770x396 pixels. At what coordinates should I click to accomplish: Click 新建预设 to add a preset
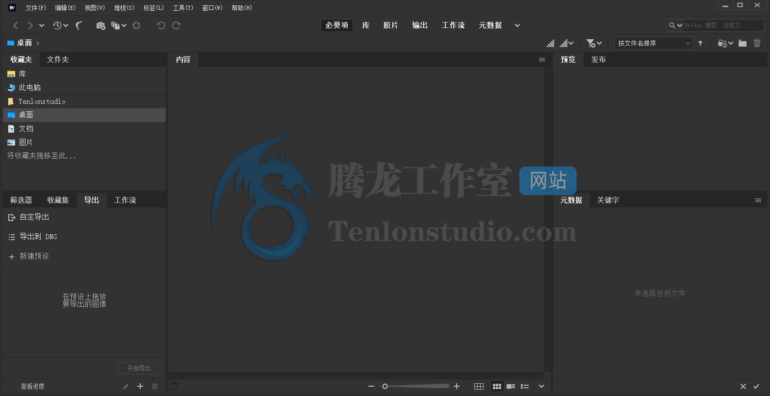[34, 256]
